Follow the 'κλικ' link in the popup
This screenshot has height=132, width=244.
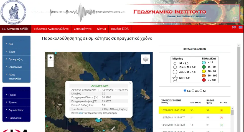(80, 113)
